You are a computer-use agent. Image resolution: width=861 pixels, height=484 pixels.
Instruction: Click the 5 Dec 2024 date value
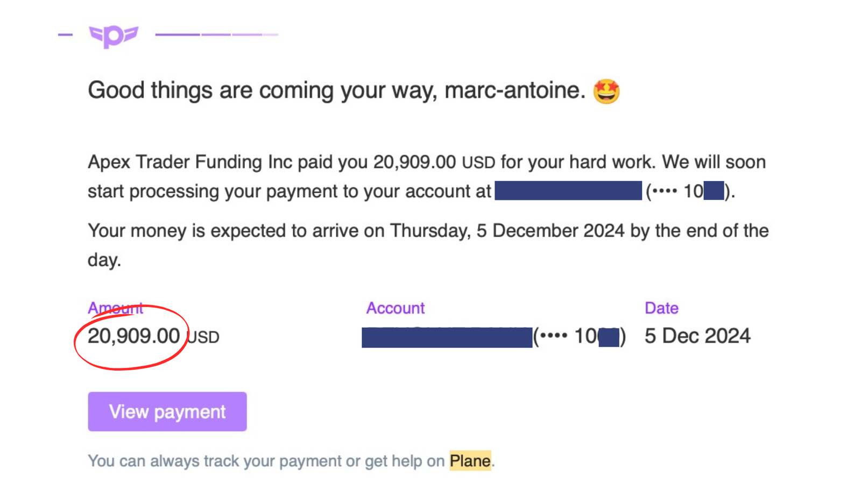[697, 336]
